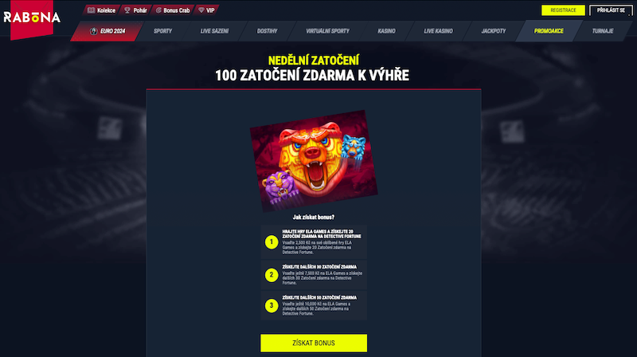The height and width of the screenshot is (357, 637).
Task: Open Virtuální Sporty tab
Action: [327, 31]
